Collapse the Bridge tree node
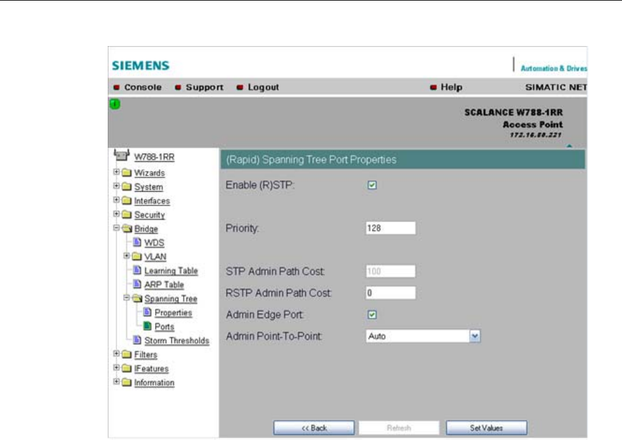Screen dimensions: 622x440 [116, 228]
